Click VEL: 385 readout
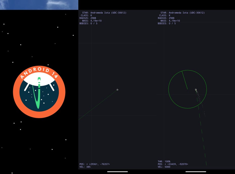This screenshot has width=235, height=174. click(x=85, y=167)
